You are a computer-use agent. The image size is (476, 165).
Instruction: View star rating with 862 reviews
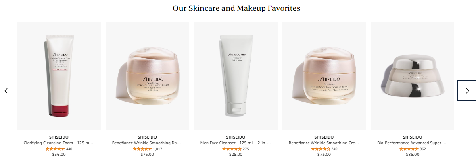[x=409, y=149]
